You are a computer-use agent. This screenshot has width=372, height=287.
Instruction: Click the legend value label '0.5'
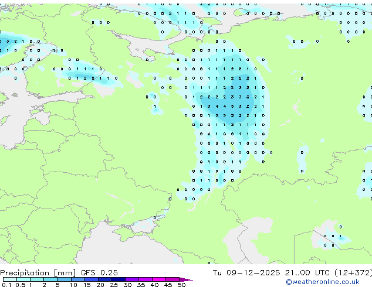(x=21, y=285)
